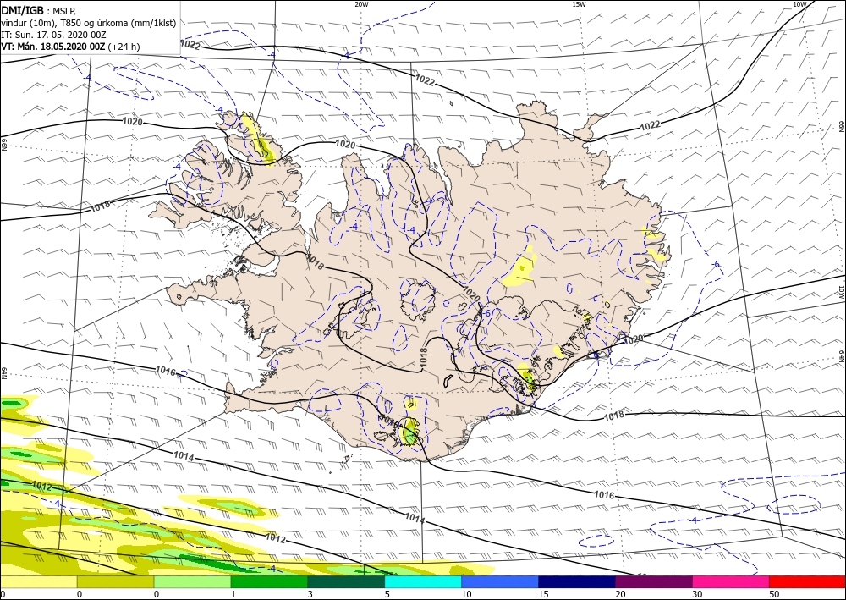This screenshot has height=600, width=846.
Task: Click the "15W" longitude label
Action: (x=579, y=4)
